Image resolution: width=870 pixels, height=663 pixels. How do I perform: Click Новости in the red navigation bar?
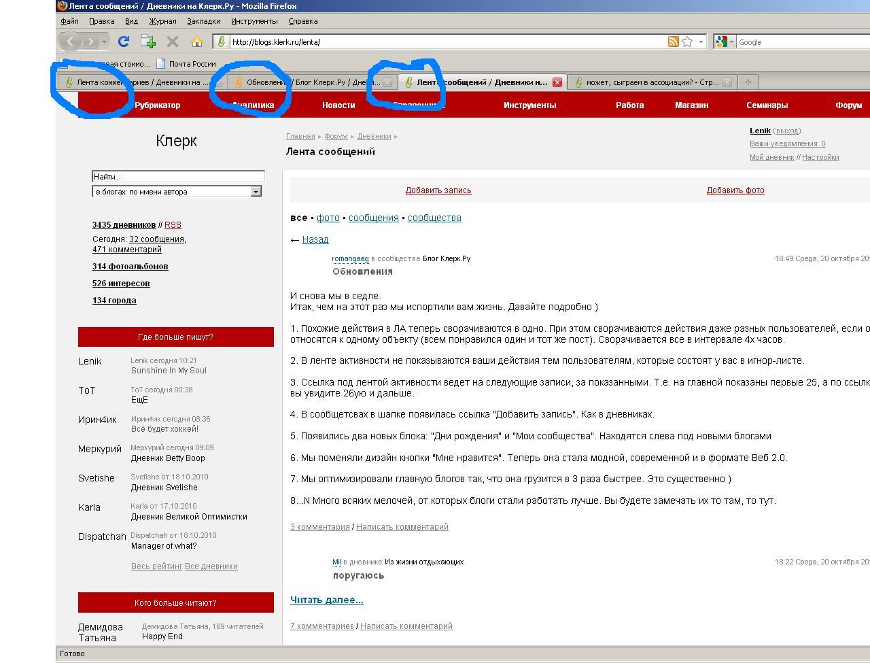[x=338, y=105]
